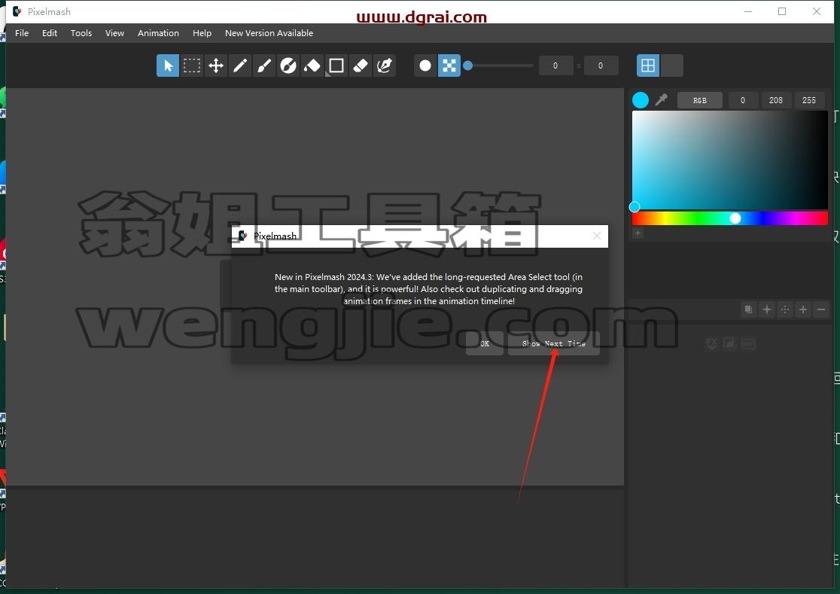
Task: Choose the Move tool with four arrows
Action: pyautogui.click(x=216, y=66)
